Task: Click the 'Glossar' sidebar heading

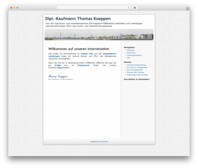Action: click(x=128, y=62)
